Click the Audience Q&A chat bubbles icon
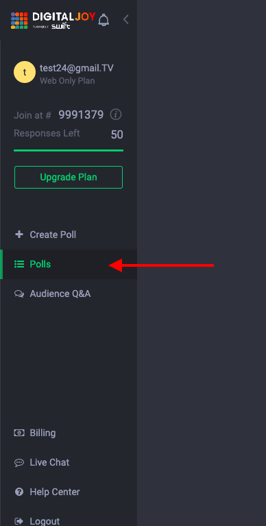This screenshot has height=526, width=266. [19, 294]
